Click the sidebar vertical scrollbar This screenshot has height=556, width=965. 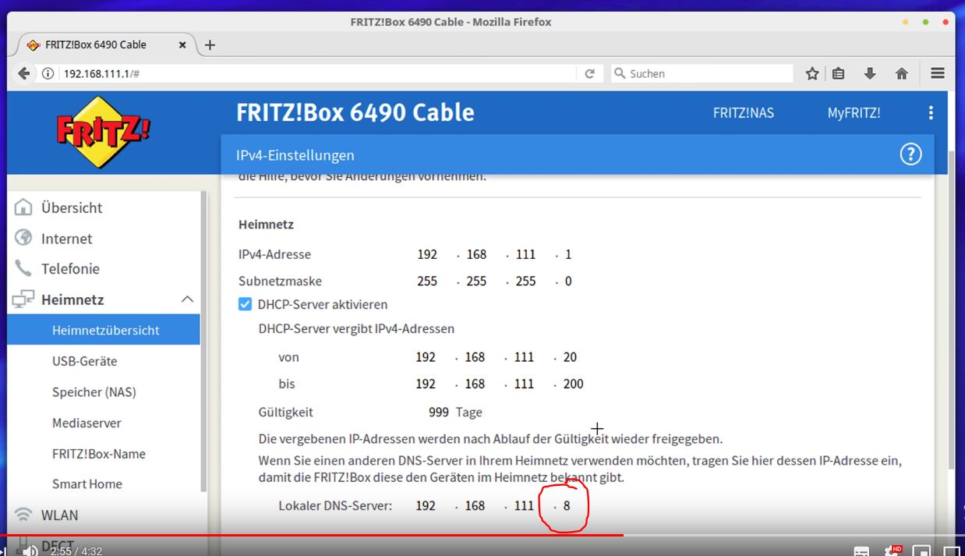pos(203,340)
